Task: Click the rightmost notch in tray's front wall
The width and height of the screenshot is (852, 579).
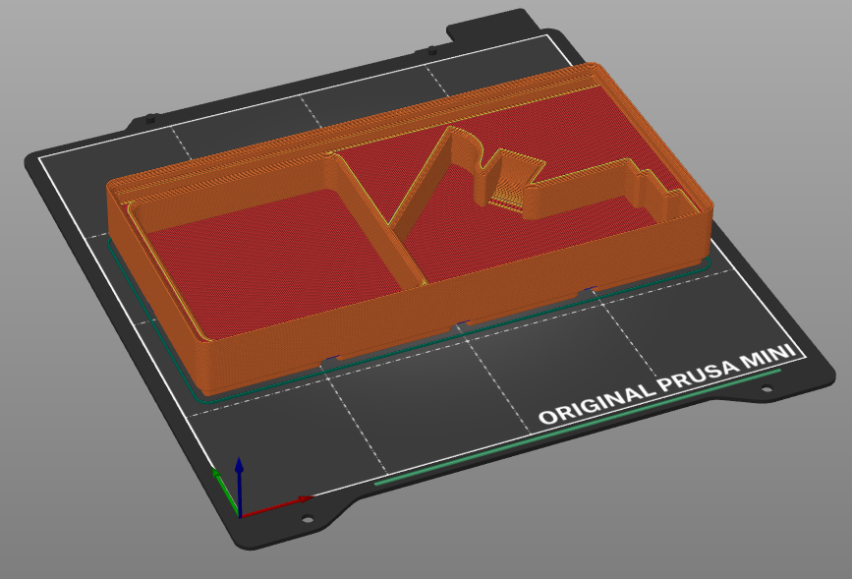Action: click(x=589, y=291)
